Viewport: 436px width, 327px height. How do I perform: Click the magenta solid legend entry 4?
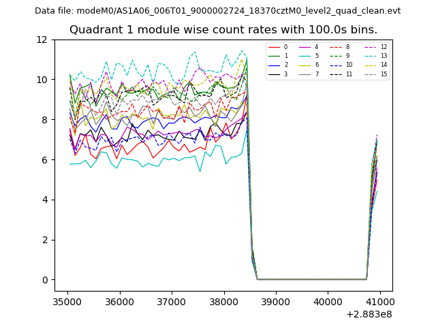tap(309, 47)
